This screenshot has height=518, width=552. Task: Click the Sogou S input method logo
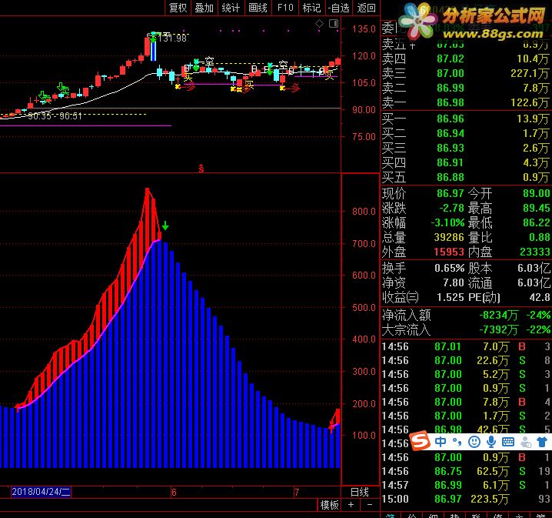click(x=421, y=440)
